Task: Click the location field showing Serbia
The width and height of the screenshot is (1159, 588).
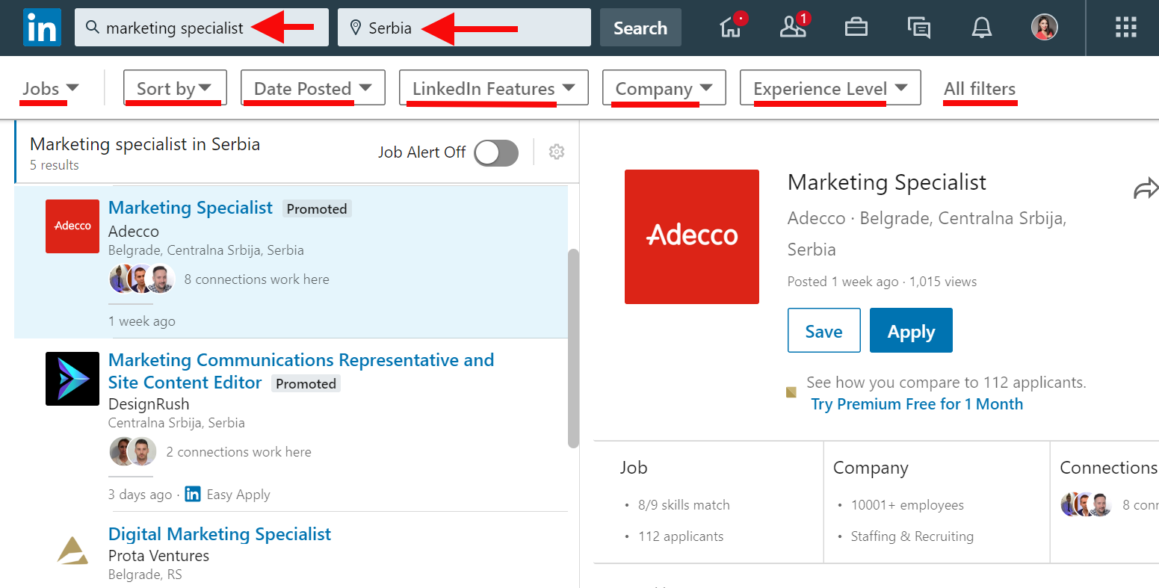Action: (464, 28)
